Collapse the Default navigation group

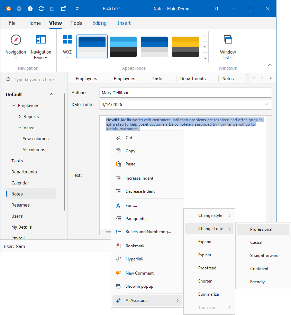52,94
